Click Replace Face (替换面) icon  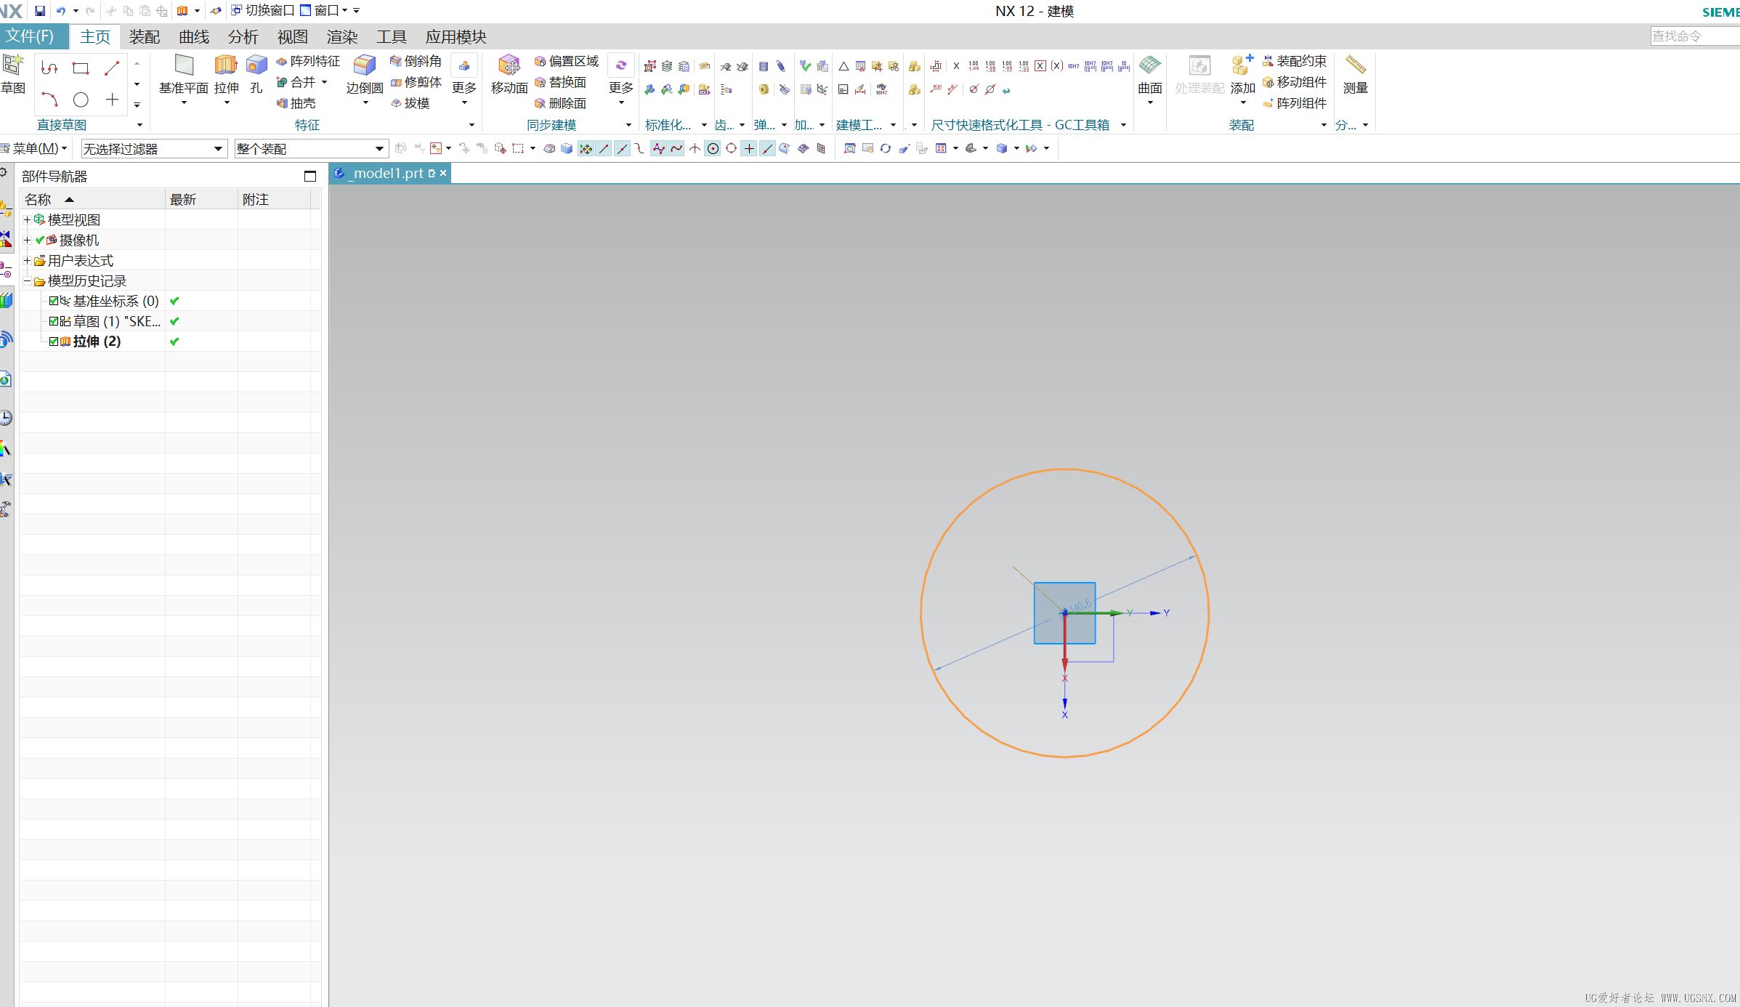coord(541,82)
